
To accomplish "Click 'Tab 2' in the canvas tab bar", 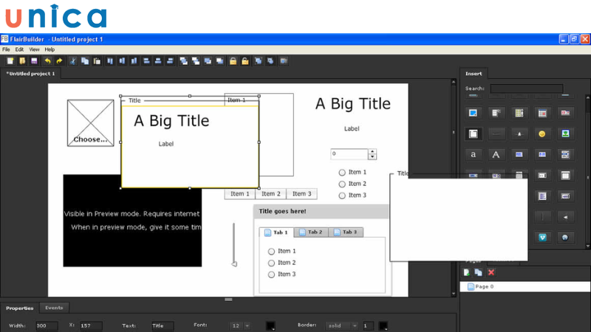I will 310,232.
